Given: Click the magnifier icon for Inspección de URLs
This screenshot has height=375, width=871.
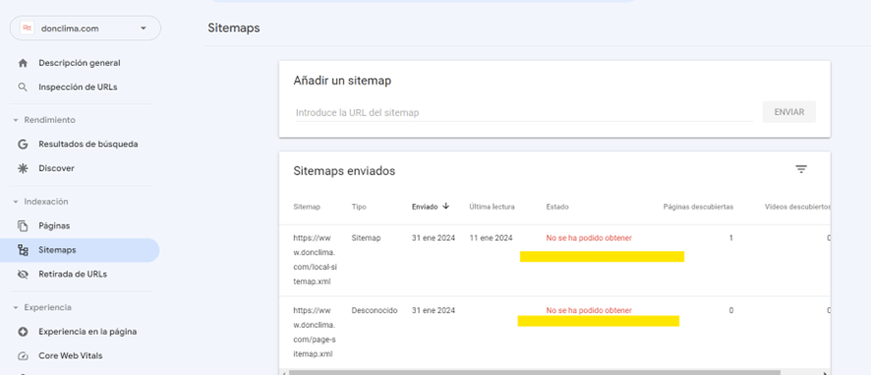Looking at the screenshot, I should point(23,87).
